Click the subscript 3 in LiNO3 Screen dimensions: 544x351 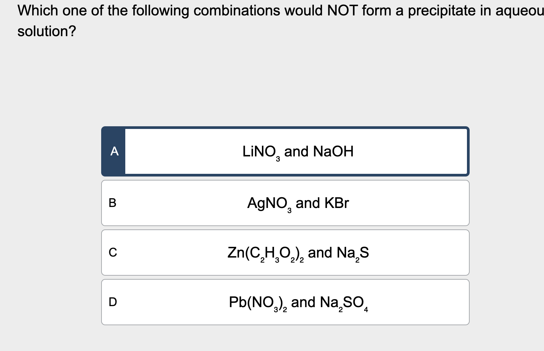pos(277,158)
